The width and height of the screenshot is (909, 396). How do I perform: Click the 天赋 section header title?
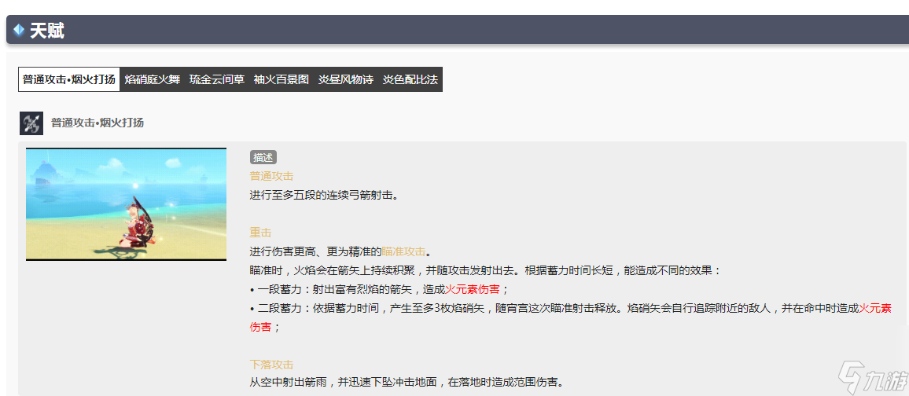pyautogui.click(x=47, y=31)
